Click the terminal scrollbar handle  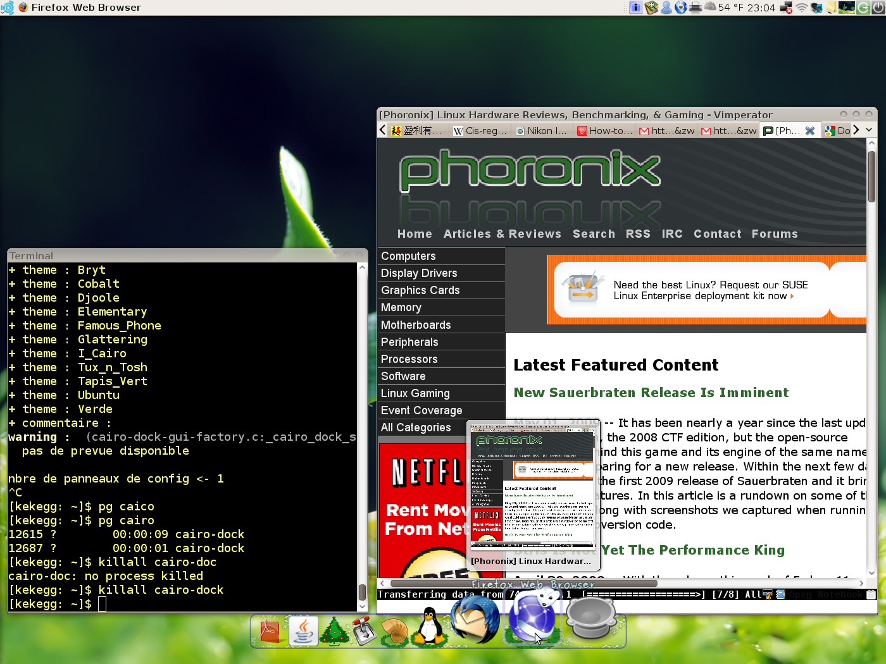363,593
